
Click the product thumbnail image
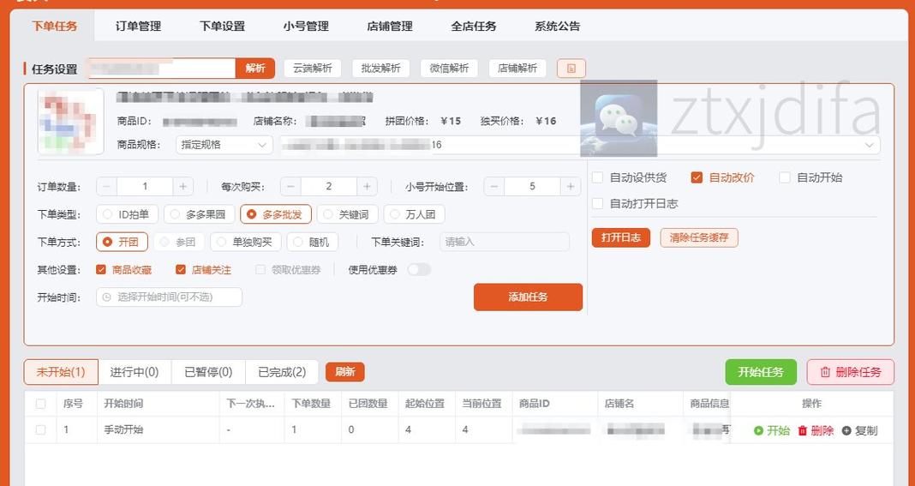click(70, 122)
